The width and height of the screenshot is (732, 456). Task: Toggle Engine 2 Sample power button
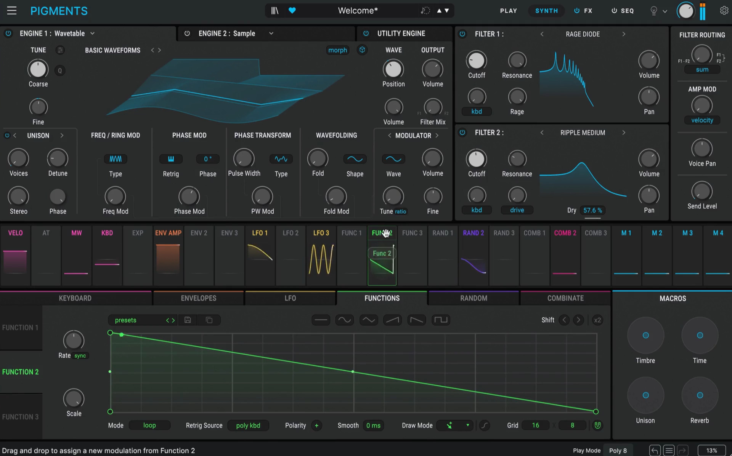click(187, 34)
